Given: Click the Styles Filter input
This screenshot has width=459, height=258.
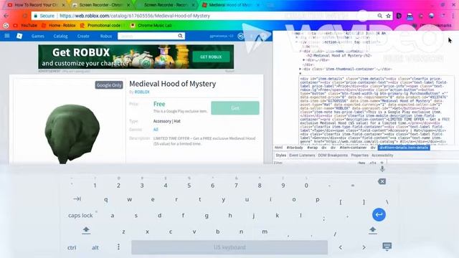Looking at the screenshot, I should click(315, 163).
